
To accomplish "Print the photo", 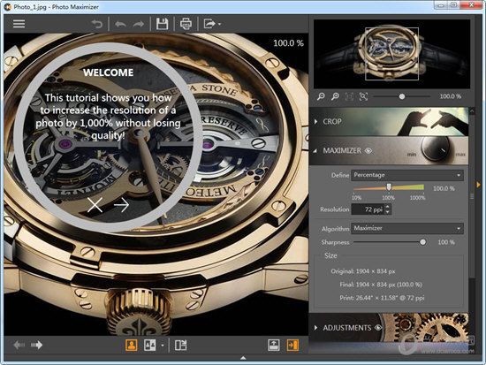I will click(186, 24).
